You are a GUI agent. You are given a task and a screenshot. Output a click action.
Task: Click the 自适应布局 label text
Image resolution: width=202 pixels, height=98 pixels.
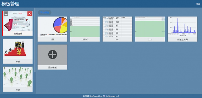pyautogui.click(x=182, y=40)
